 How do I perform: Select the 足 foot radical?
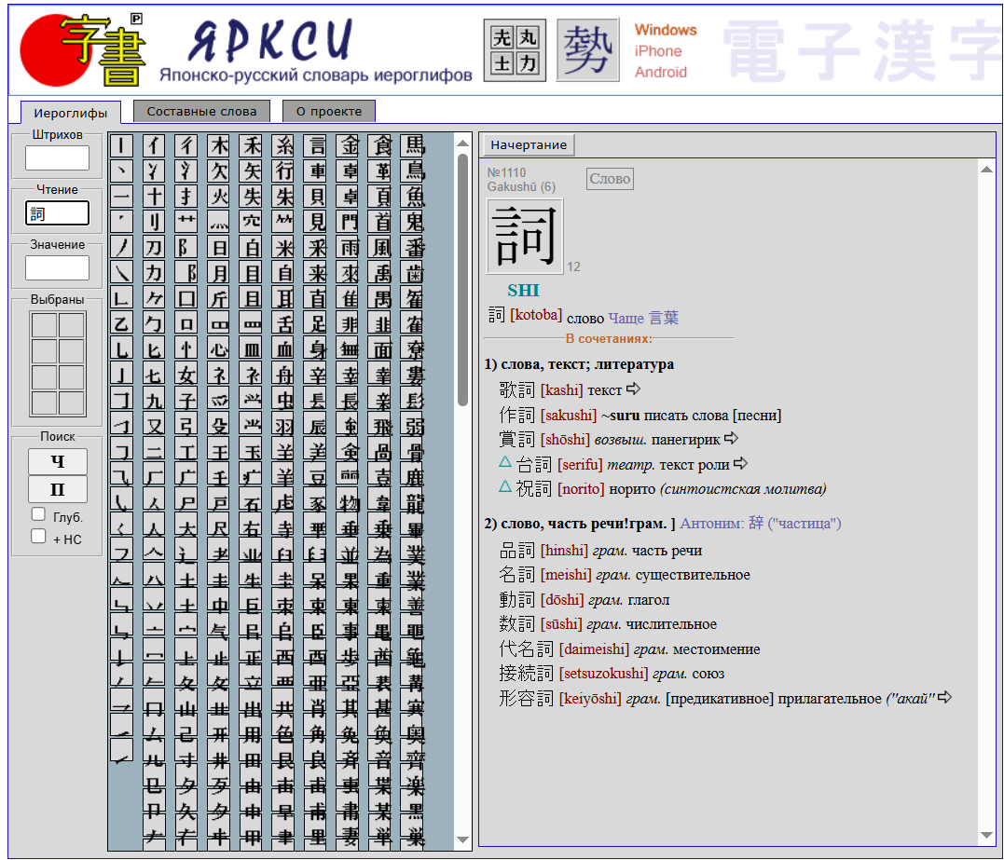(x=316, y=324)
